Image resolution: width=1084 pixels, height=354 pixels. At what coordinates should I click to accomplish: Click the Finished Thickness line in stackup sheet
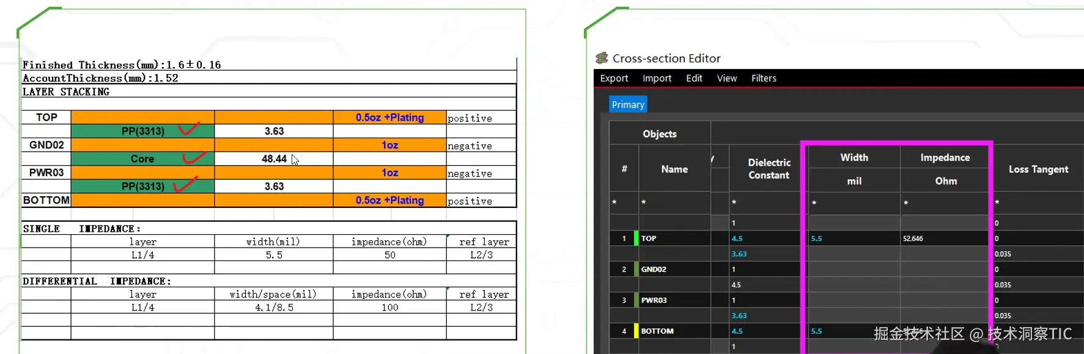(x=122, y=65)
